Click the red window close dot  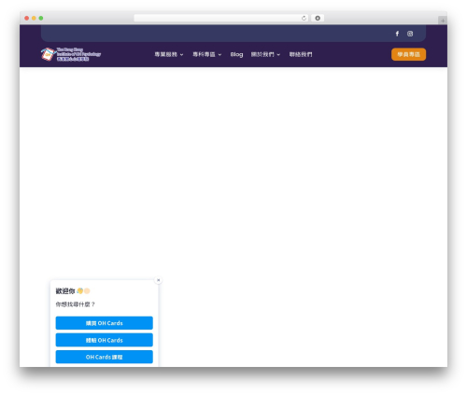pos(27,18)
